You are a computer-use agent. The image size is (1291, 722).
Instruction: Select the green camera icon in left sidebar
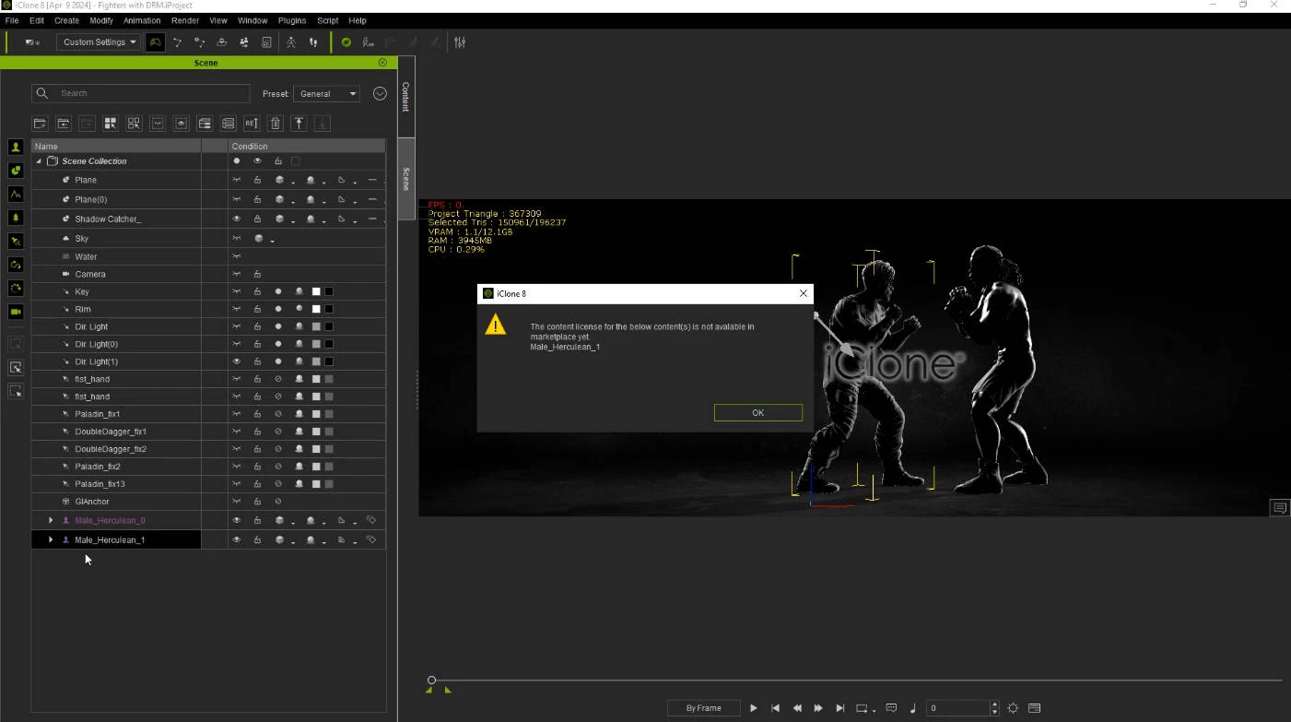[16, 312]
